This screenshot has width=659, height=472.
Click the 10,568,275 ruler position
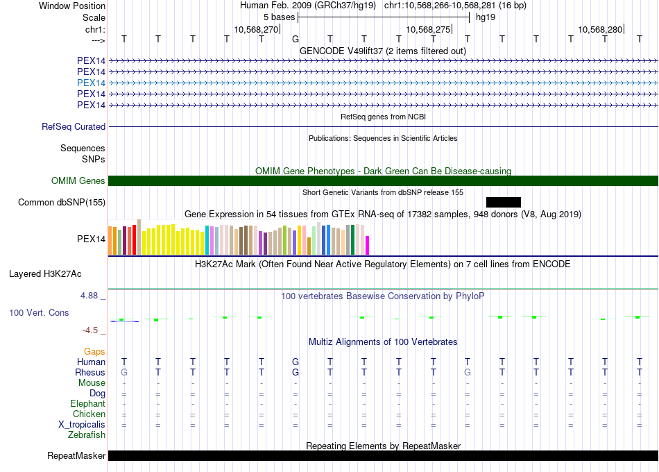point(428,29)
